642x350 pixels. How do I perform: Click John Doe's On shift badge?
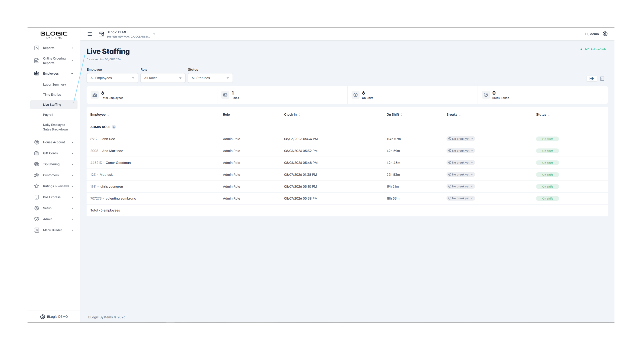(x=547, y=139)
